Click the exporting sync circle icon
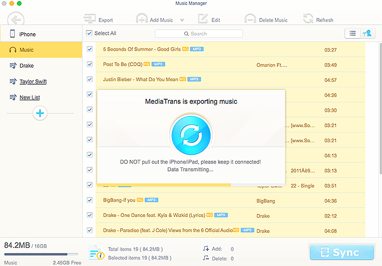 pos(191,135)
